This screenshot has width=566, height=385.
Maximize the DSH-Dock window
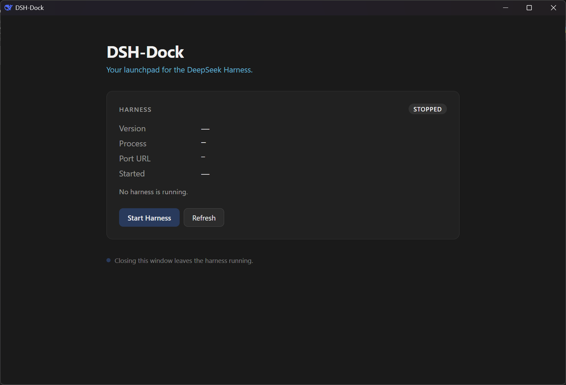(x=529, y=8)
